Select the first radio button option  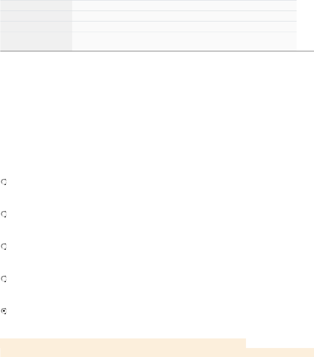[4, 182]
